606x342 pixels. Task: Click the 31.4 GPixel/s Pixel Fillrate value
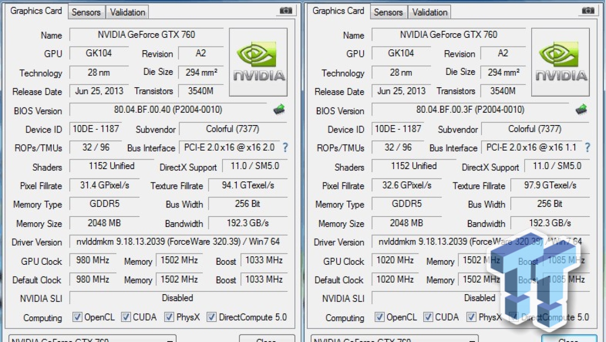pyautogui.click(x=105, y=185)
